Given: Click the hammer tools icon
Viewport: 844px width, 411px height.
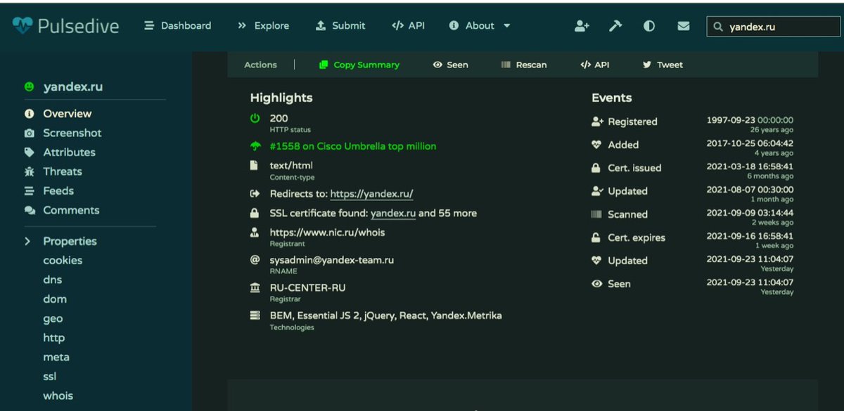Looking at the screenshot, I should [x=615, y=26].
